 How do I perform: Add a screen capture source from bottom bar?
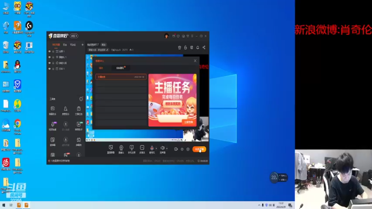(x=111, y=149)
